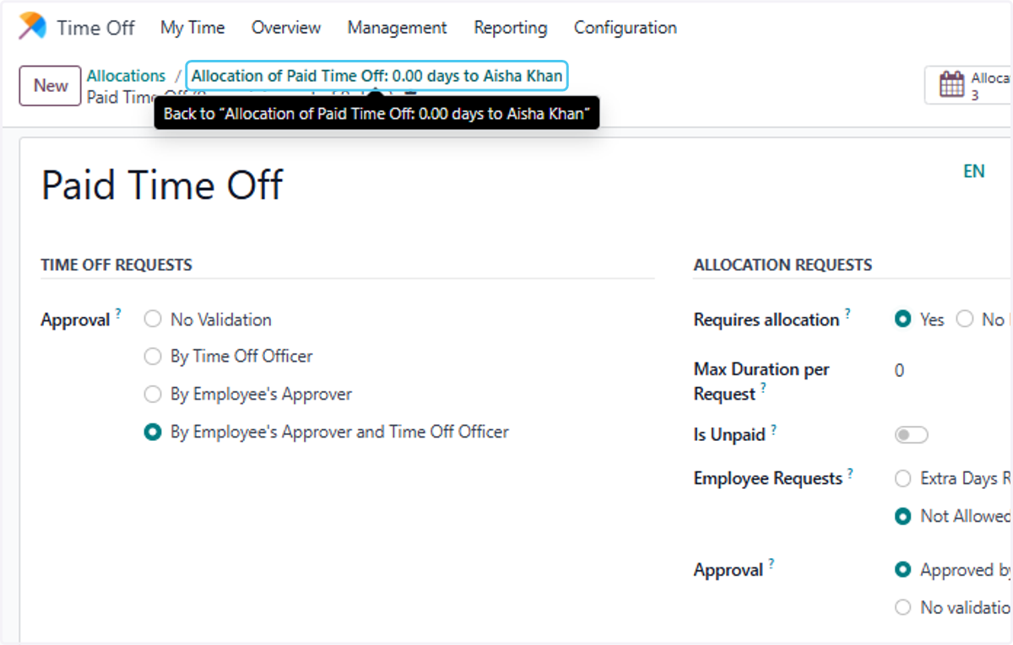Toggle the Is Unpaid switch
This screenshot has width=1013, height=645.
(912, 435)
